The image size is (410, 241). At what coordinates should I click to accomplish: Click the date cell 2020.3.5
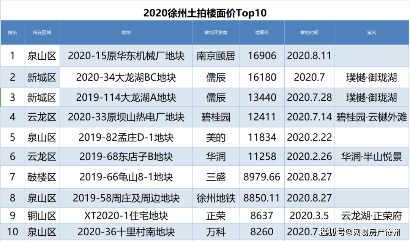[309, 216]
